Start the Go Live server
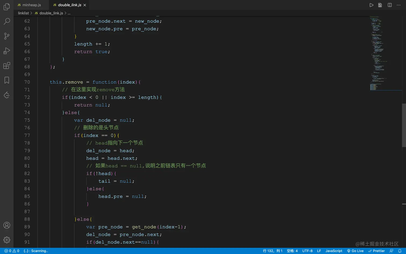406x254 pixels. point(355,251)
